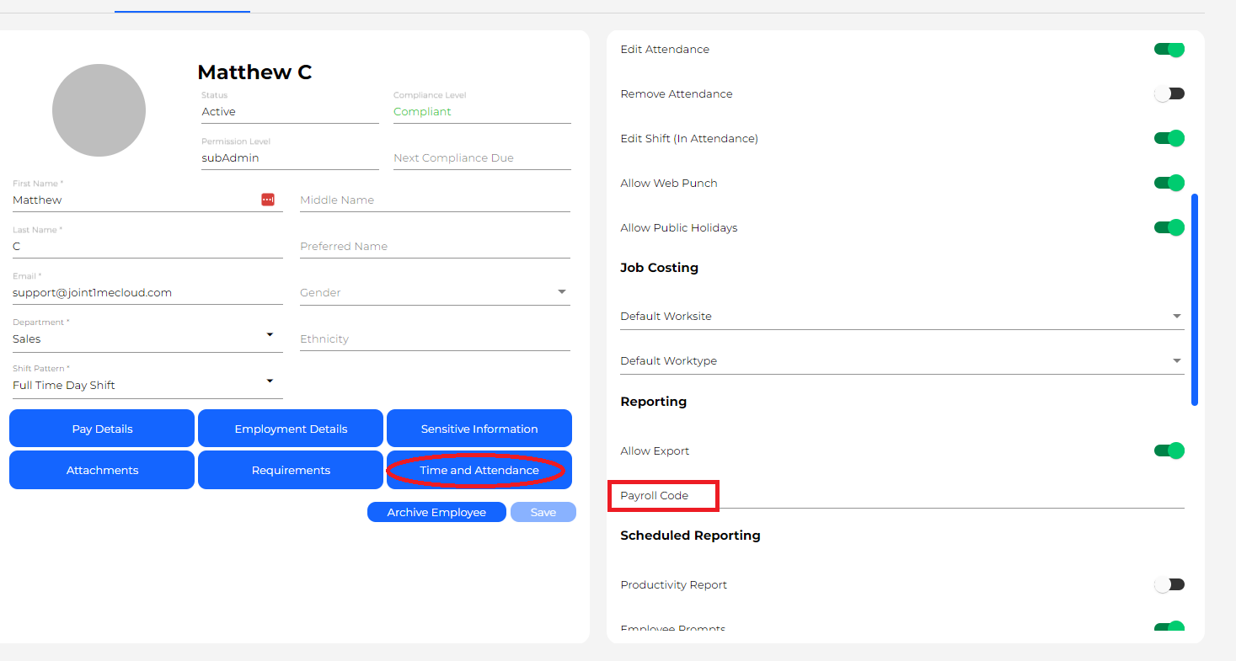Toggle the Allow Export switch
1236x661 pixels.
[1169, 451]
